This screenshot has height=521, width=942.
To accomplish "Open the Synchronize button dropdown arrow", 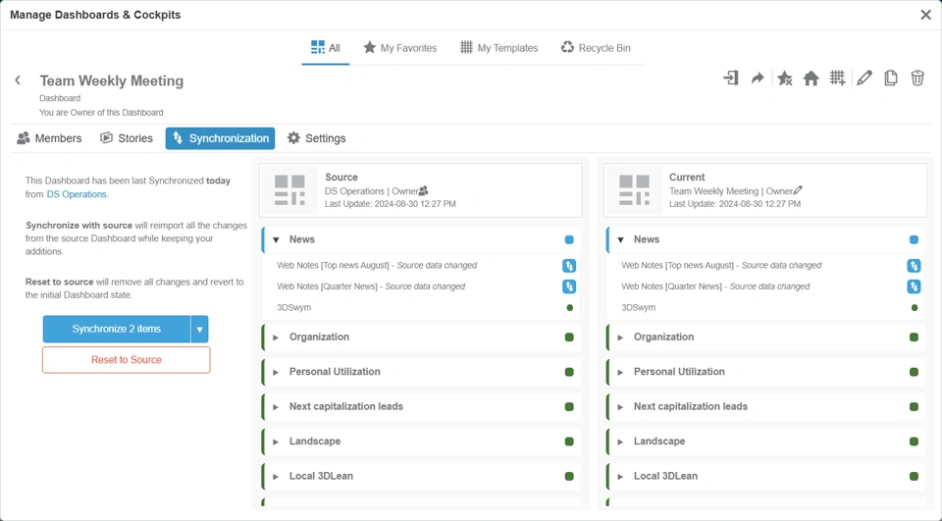I will (x=199, y=330).
